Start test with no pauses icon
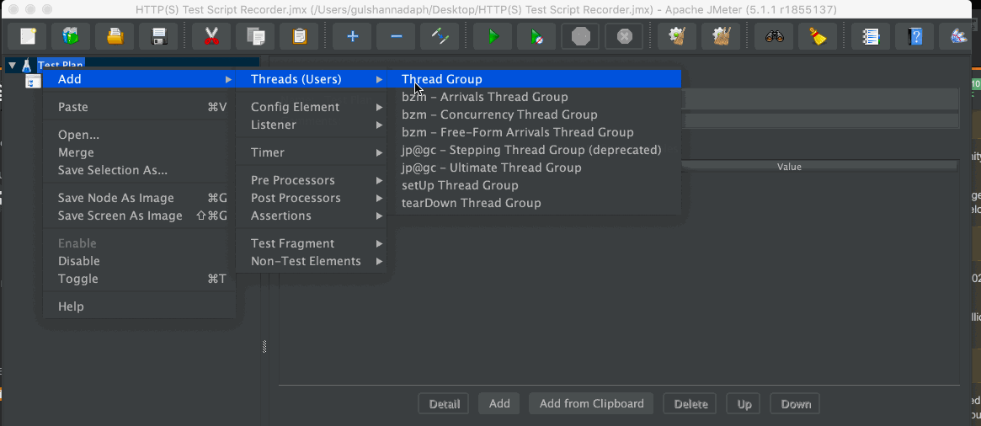981x426 pixels. point(536,36)
